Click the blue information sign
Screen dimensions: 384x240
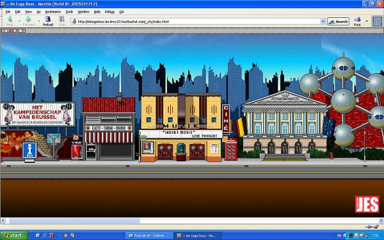point(29,150)
